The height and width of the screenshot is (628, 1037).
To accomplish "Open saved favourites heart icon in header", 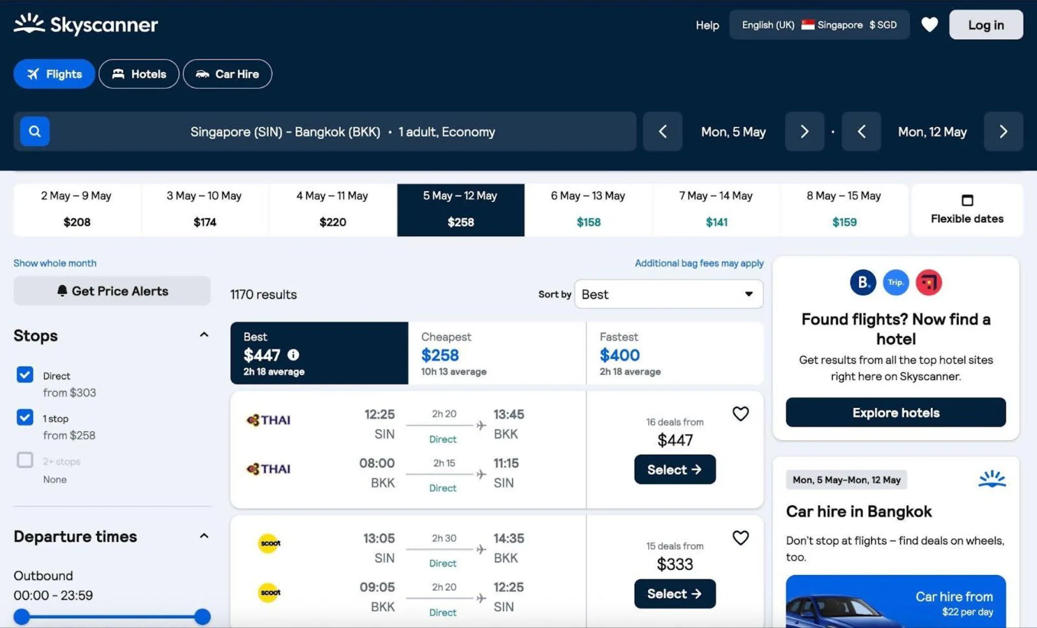I will 929,25.
